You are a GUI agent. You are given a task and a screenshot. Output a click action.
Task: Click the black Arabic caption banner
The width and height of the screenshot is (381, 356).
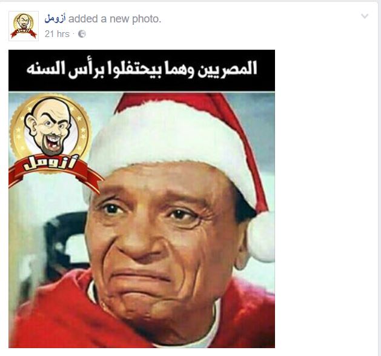pos(142,70)
